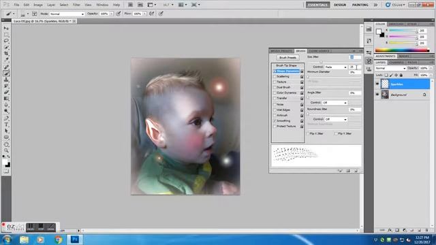The width and height of the screenshot is (436, 245).
Task: Select the History Brush tool
Action: [6, 86]
